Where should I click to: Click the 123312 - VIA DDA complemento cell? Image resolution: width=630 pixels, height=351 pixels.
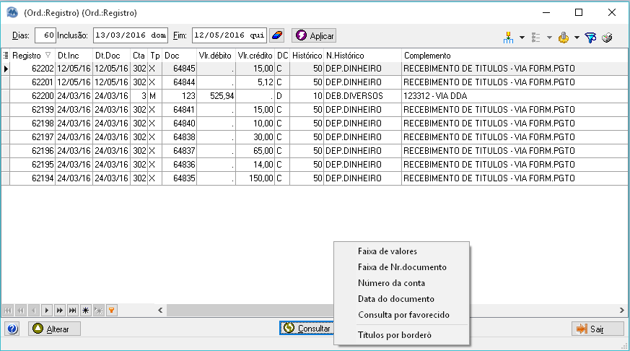coord(515,96)
